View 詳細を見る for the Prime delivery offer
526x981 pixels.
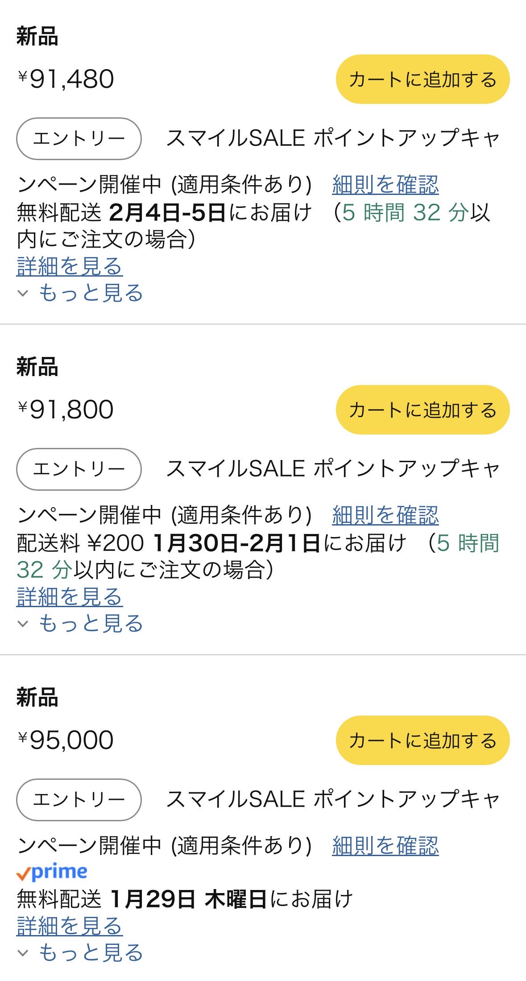[x=70, y=926]
